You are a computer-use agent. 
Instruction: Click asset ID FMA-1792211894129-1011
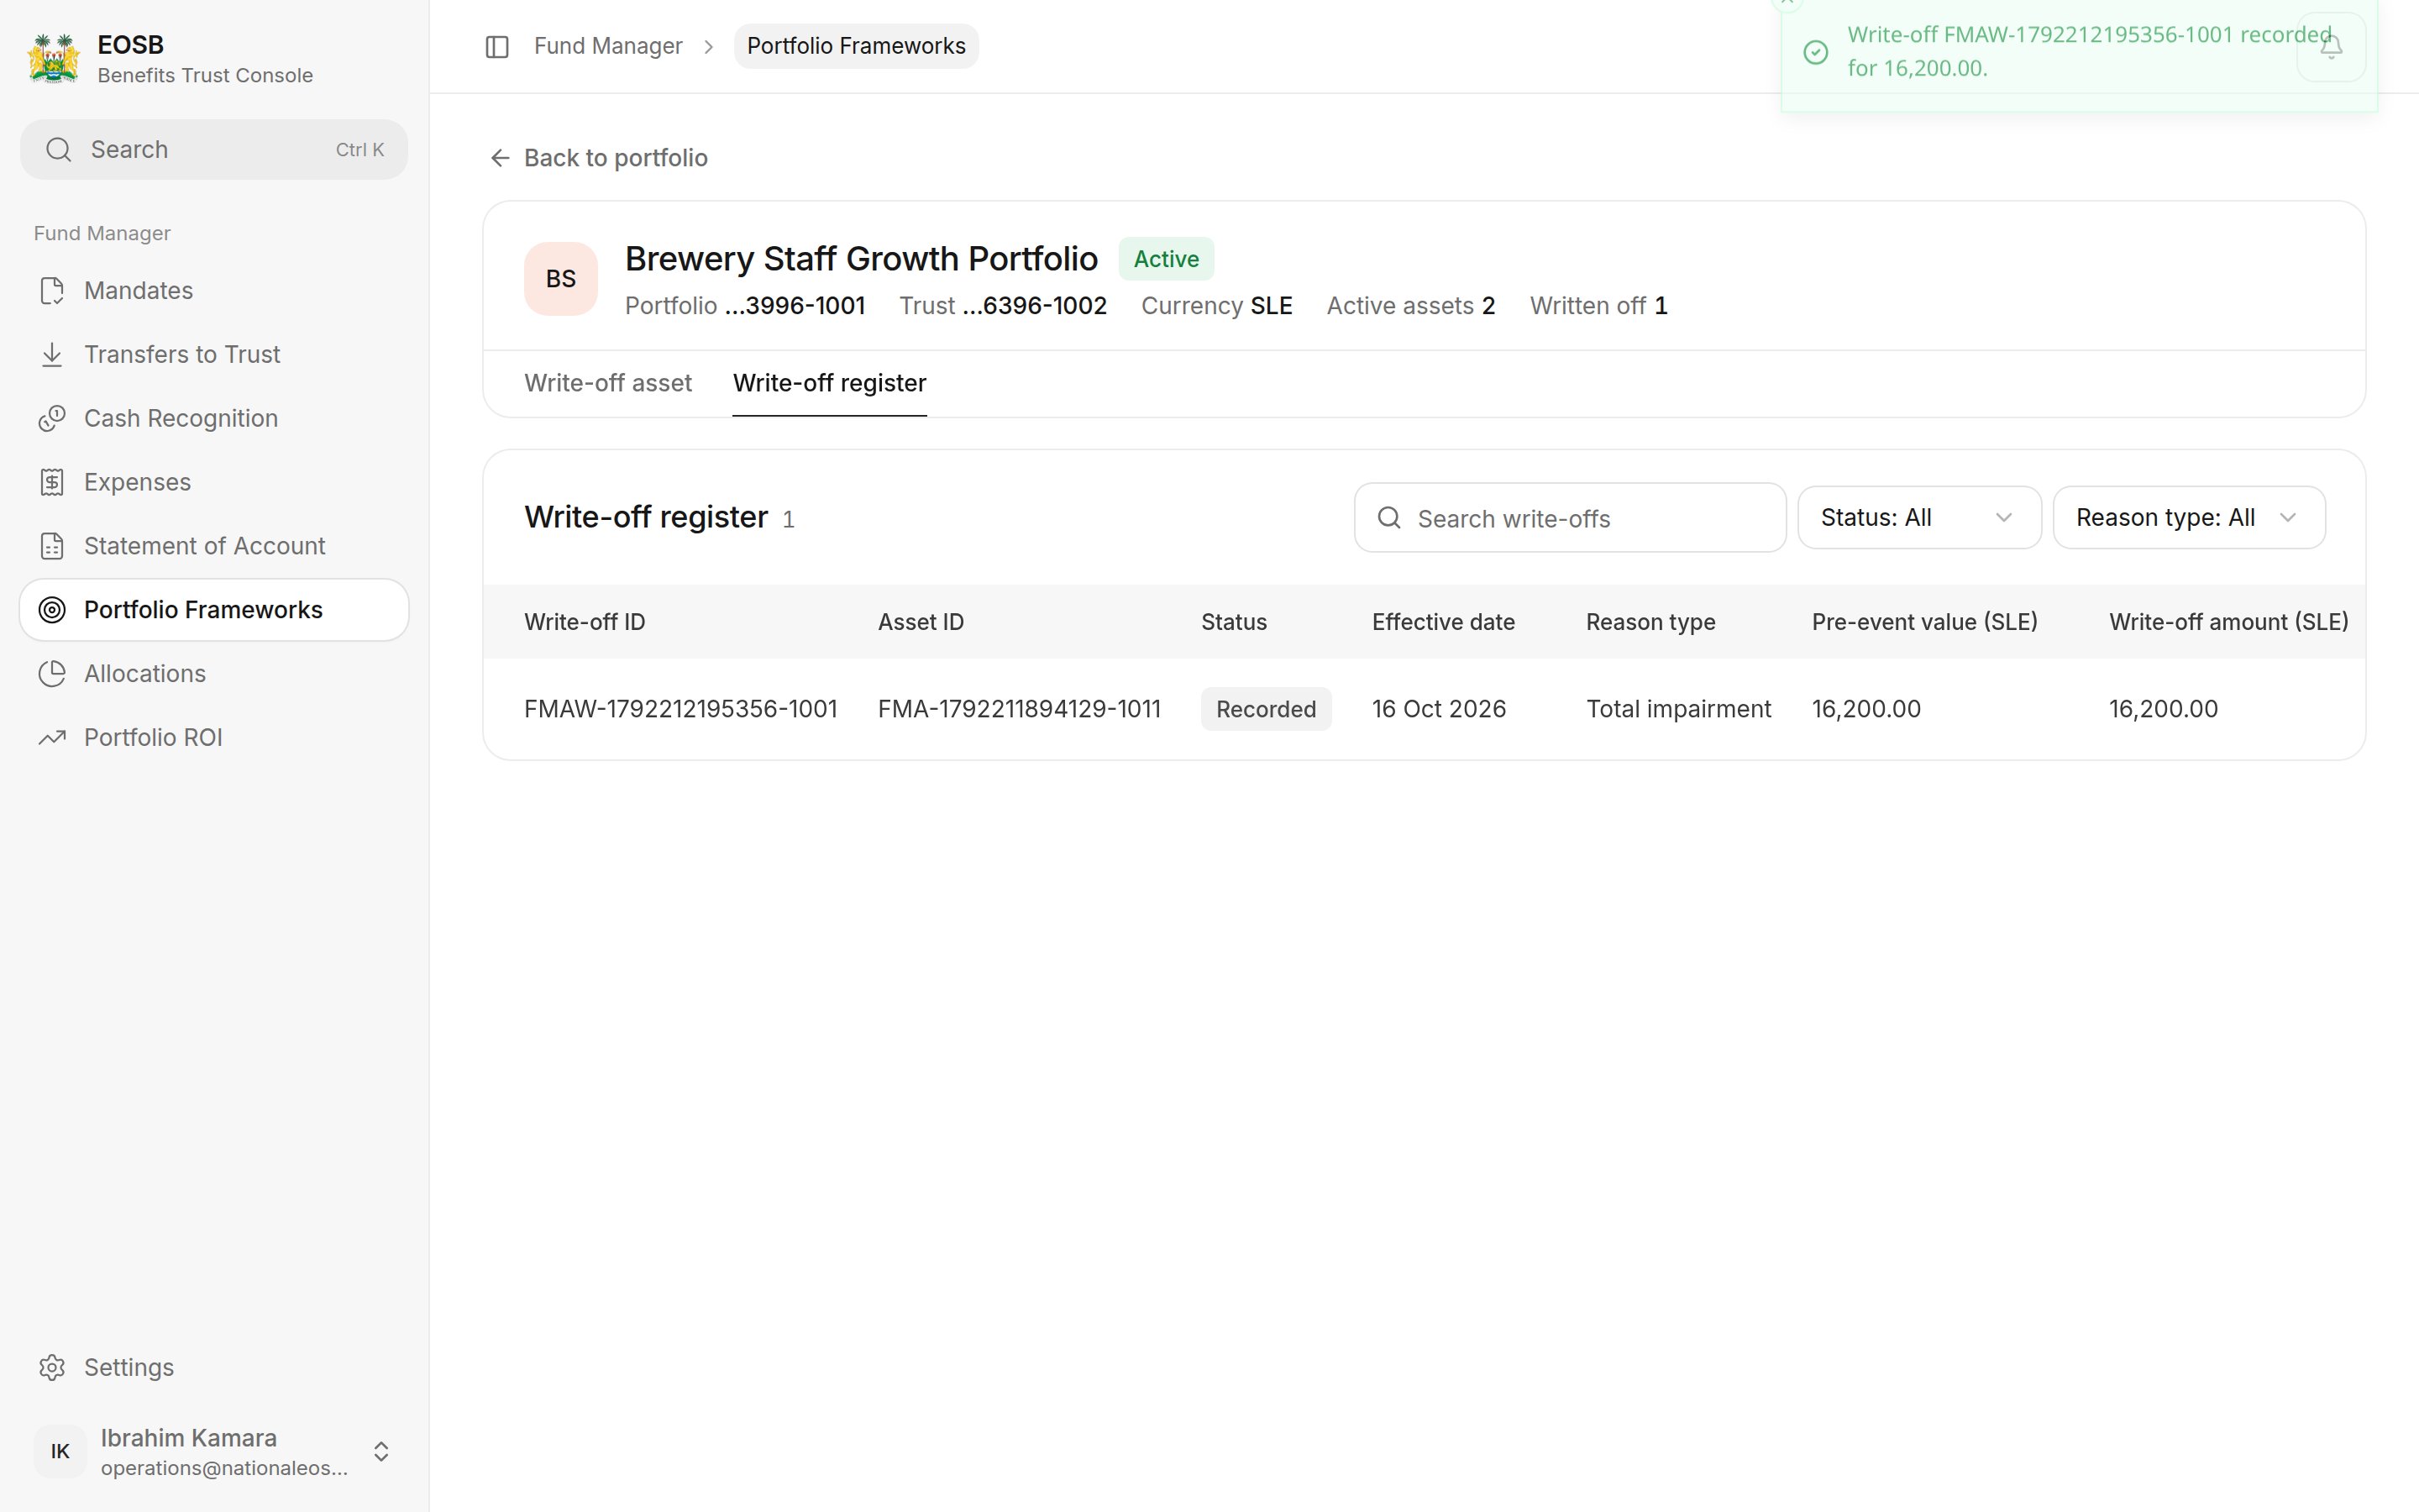[x=1019, y=709]
